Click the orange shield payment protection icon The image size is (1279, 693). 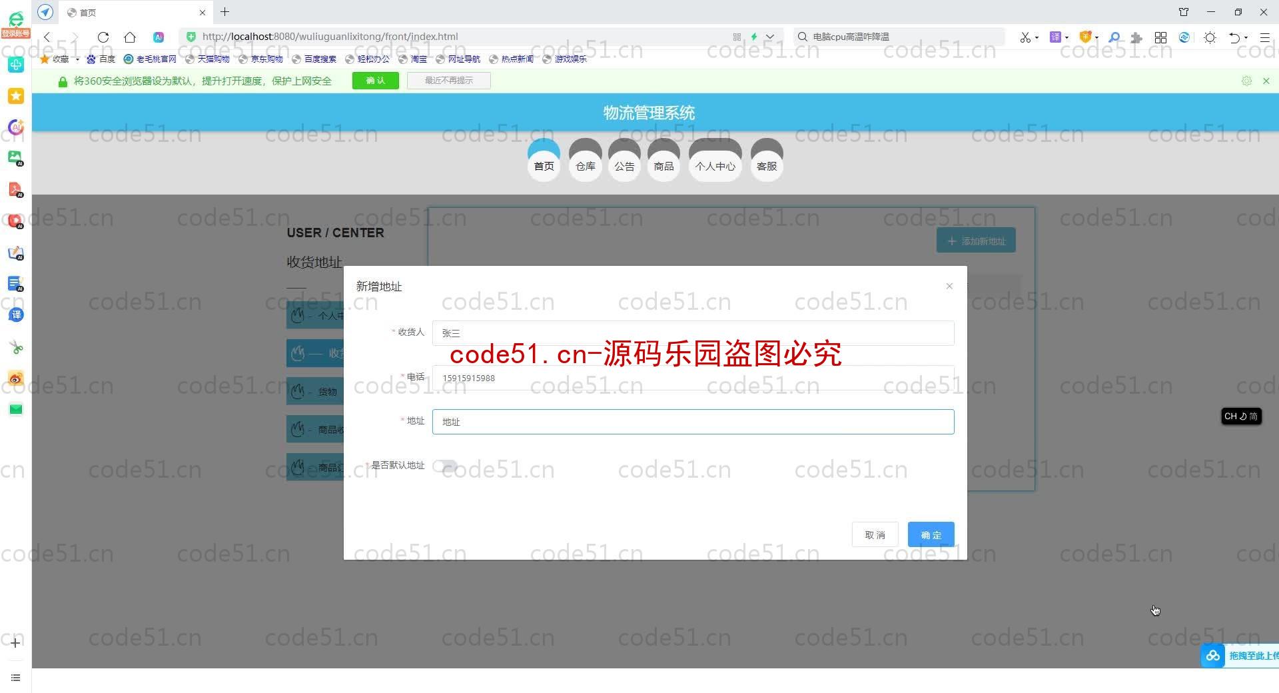click(1085, 37)
